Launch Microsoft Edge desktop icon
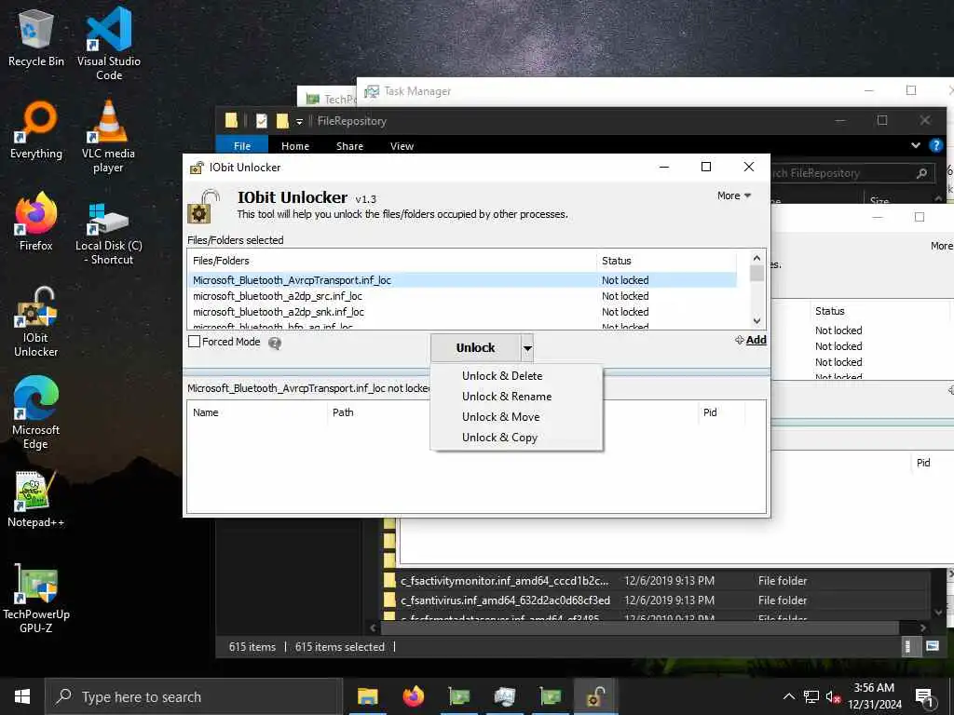 click(36, 412)
